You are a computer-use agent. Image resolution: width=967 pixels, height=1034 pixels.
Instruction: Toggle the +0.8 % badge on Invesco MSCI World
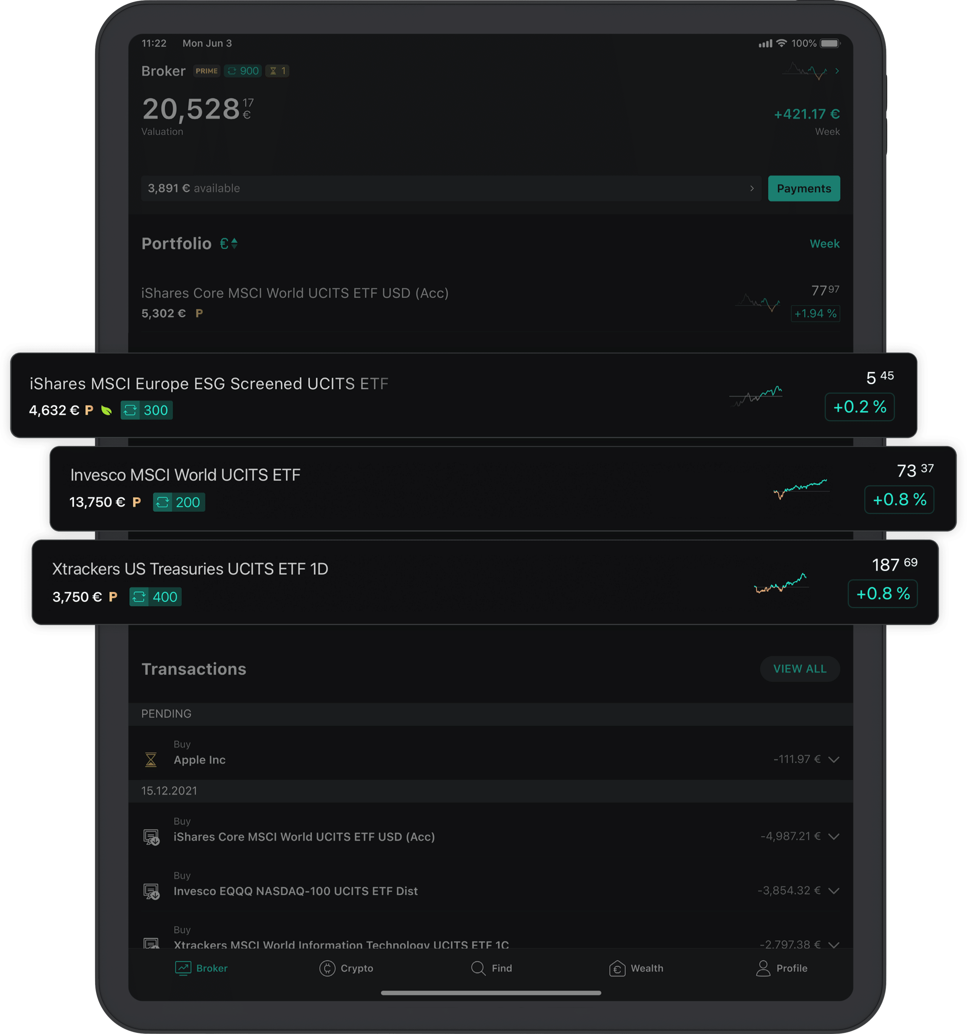point(899,499)
